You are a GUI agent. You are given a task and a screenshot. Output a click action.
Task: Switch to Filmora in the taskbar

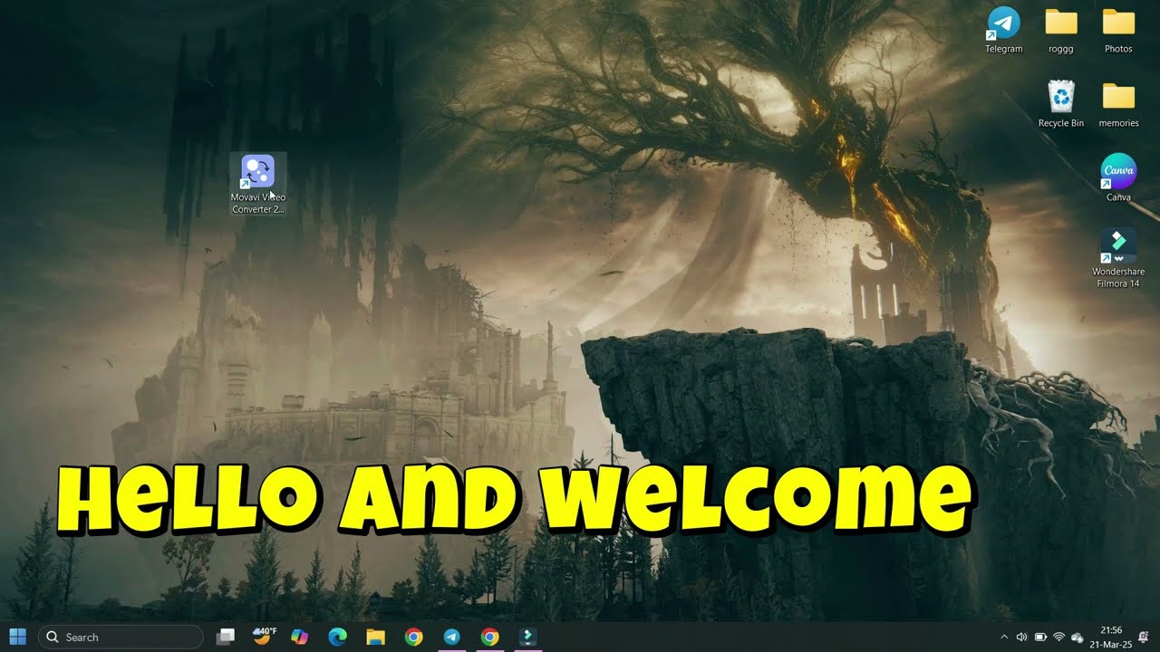[527, 637]
